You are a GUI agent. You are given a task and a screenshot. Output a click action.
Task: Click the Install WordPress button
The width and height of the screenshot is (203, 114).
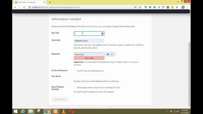click(60, 99)
